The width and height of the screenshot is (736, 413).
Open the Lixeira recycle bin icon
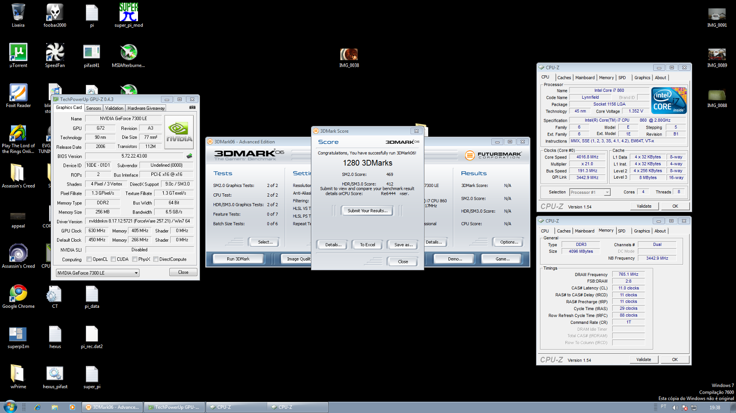pyautogui.click(x=18, y=15)
